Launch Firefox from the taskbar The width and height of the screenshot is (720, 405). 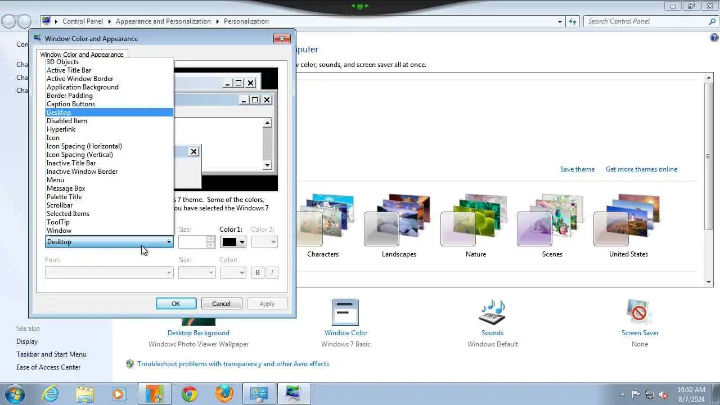(x=224, y=394)
